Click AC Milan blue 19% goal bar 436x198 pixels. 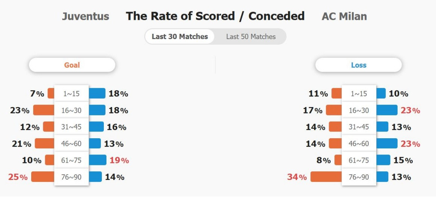click(x=97, y=160)
